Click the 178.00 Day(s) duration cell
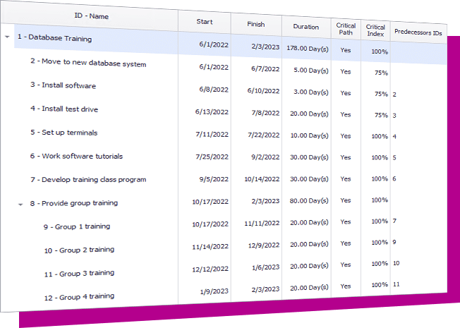 click(x=307, y=49)
